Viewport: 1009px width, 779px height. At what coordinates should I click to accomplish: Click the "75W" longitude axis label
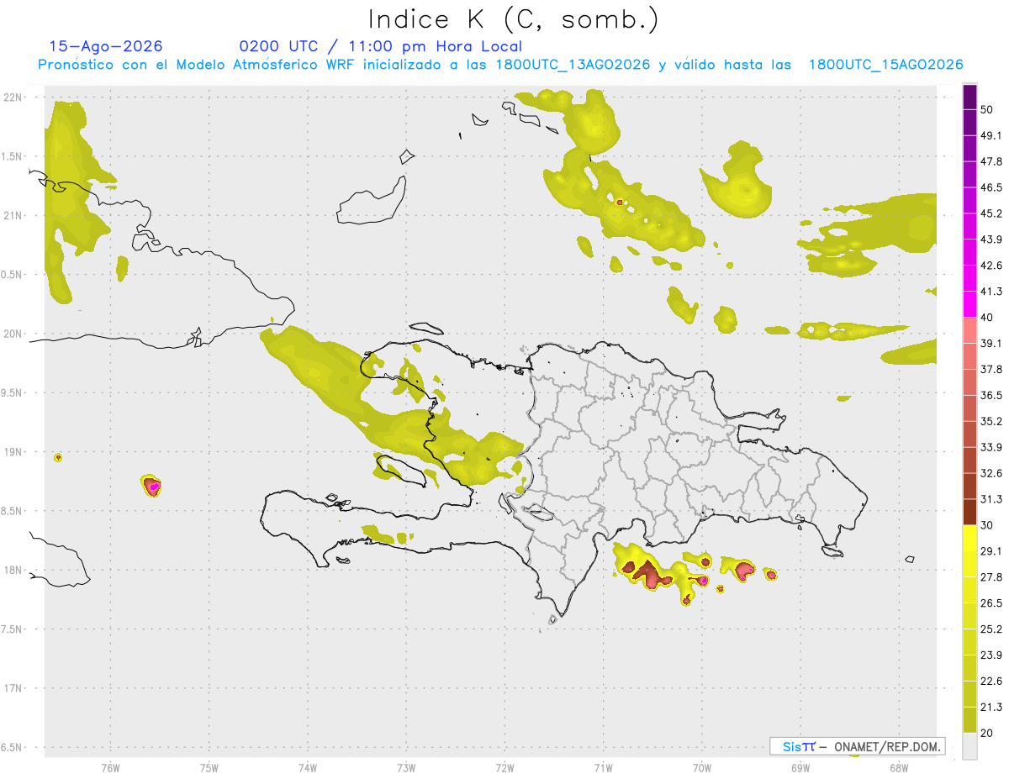(x=209, y=767)
